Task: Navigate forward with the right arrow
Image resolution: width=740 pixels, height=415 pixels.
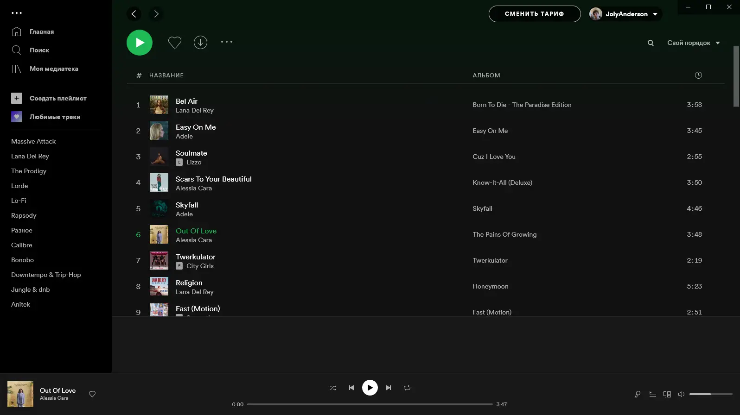Action: pos(156,14)
